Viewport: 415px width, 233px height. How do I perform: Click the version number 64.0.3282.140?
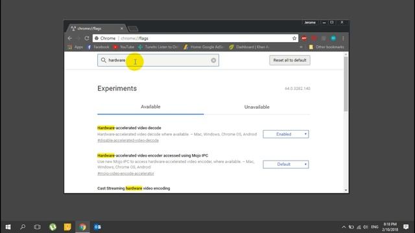coord(298,89)
